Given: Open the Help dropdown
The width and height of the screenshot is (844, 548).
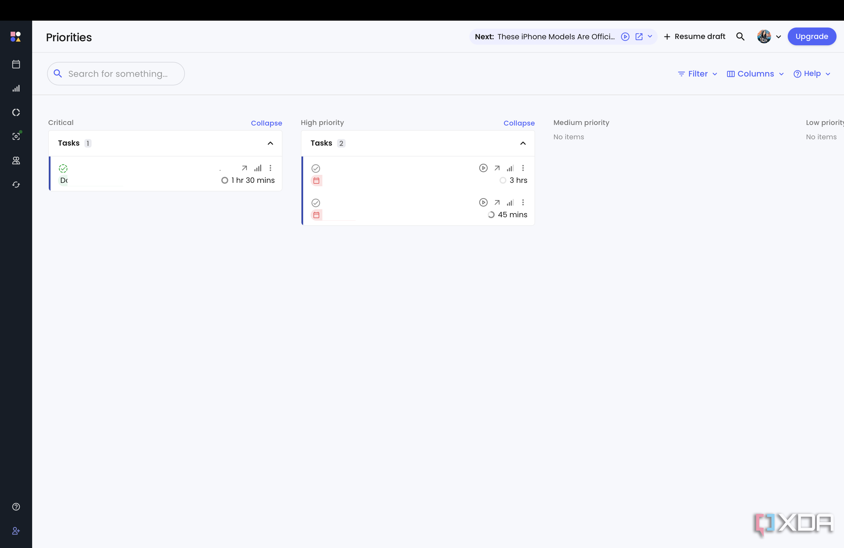Looking at the screenshot, I should (x=812, y=74).
